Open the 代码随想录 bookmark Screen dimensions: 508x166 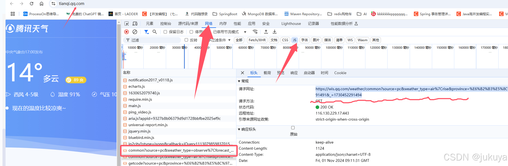(196, 14)
